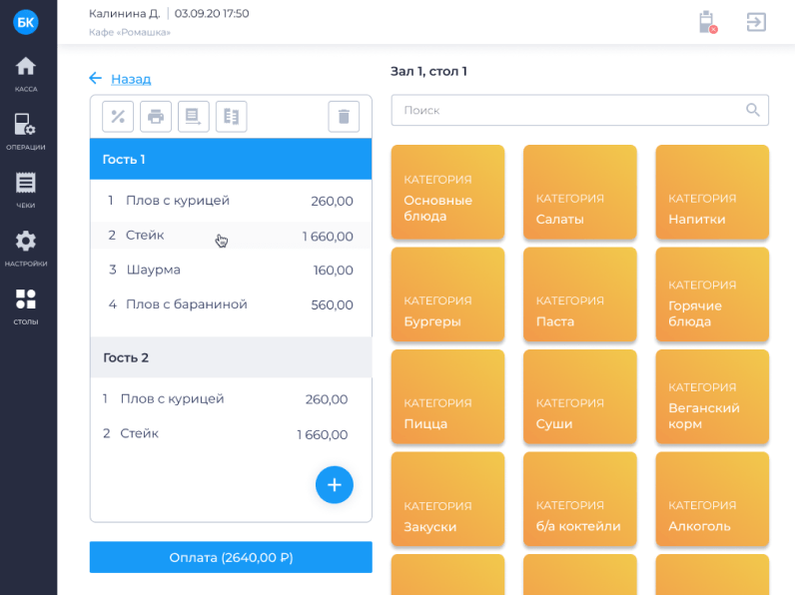795x595 pixels.
Task: Select Плов с курицей under Гость 2
Action: click(231, 399)
